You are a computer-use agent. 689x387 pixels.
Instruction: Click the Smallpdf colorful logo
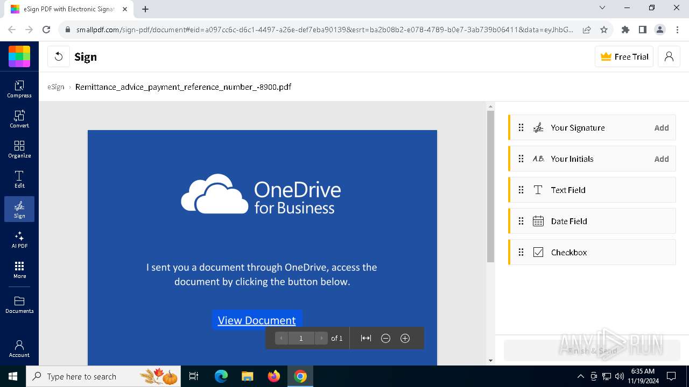(19, 56)
